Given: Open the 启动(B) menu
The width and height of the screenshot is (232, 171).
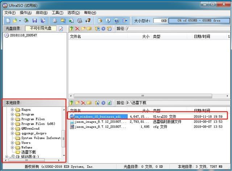Looking at the screenshot, I should click(x=42, y=13).
